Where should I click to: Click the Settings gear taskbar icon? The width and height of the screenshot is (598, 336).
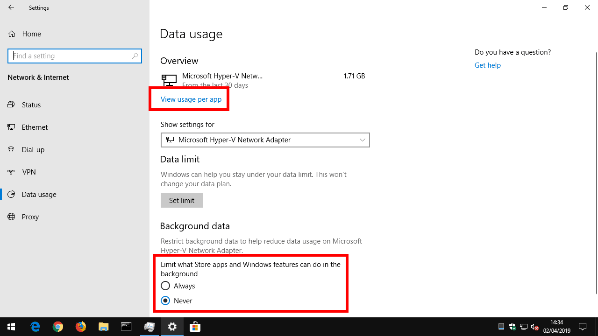(x=172, y=327)
